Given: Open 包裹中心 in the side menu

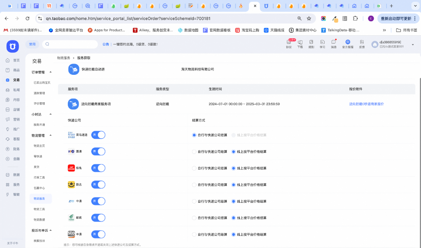Looking at the screenshot, I should click(x=39, y=188).
